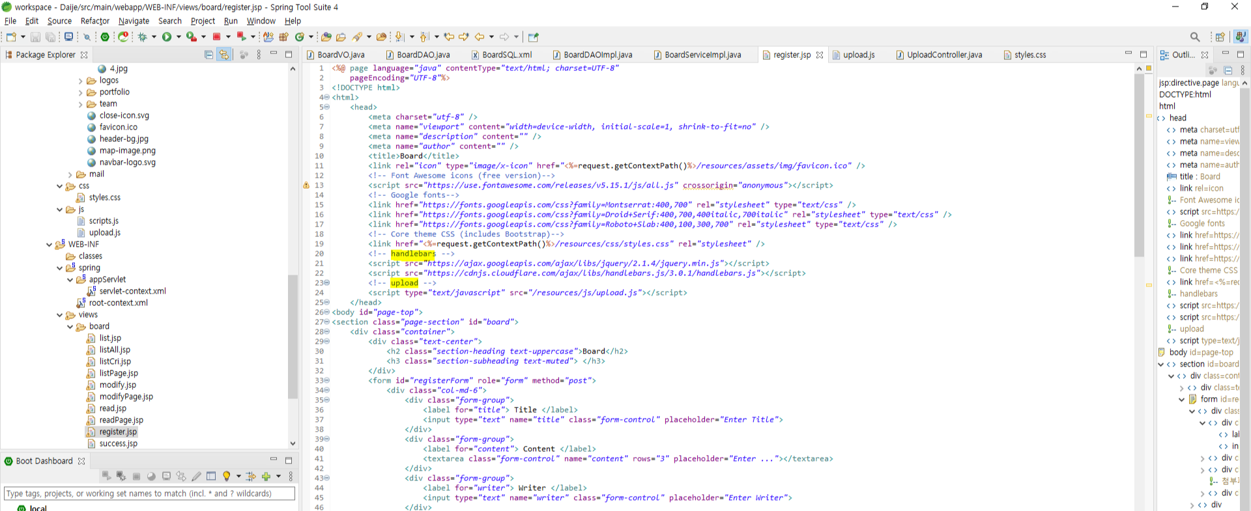
Task: Click the Run Last Tool coverage icon
Action: pyautogui.click(x=192, y=37)
